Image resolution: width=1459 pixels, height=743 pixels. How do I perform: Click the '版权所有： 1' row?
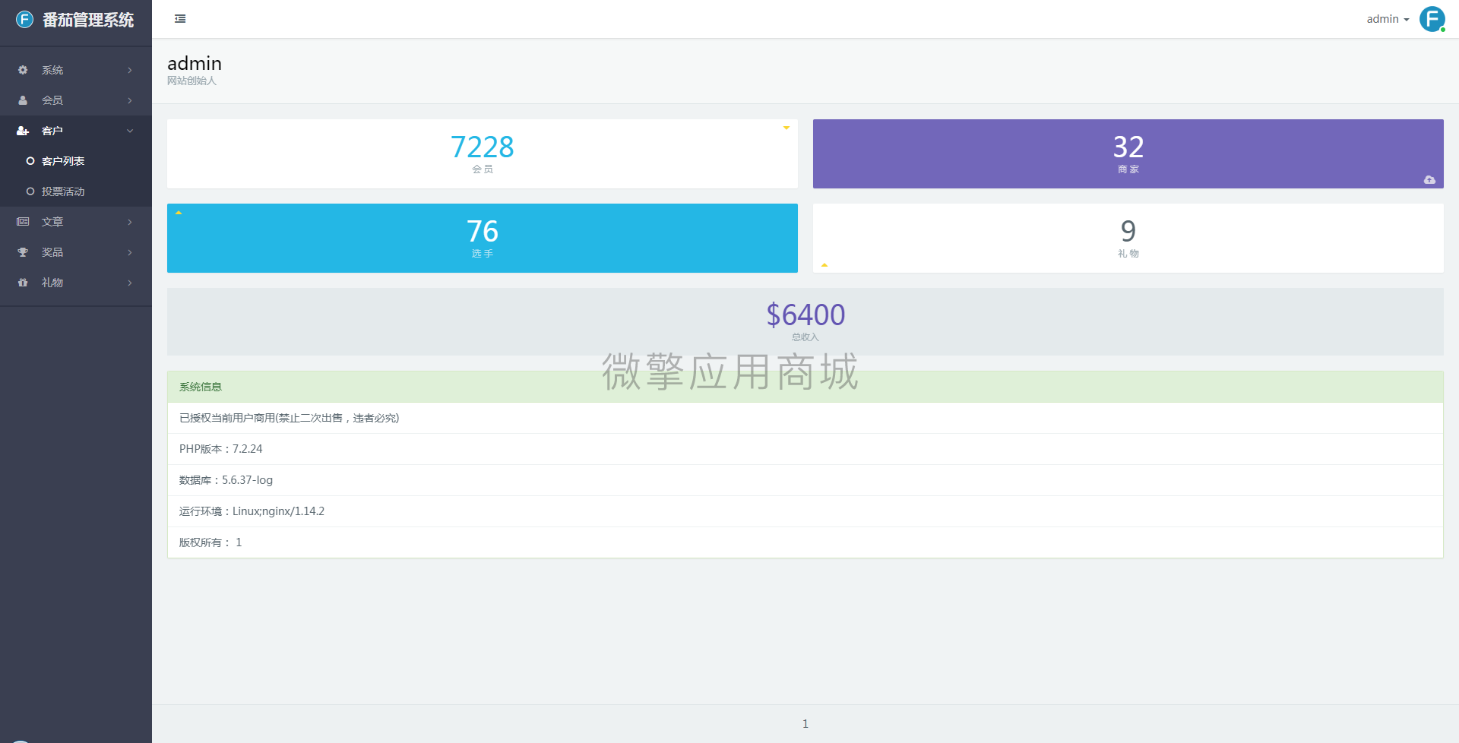click(805, 542)
